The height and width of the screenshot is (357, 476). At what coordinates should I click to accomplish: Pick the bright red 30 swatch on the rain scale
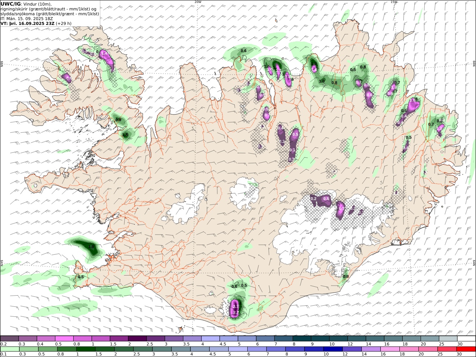click(x=466, y=349)
